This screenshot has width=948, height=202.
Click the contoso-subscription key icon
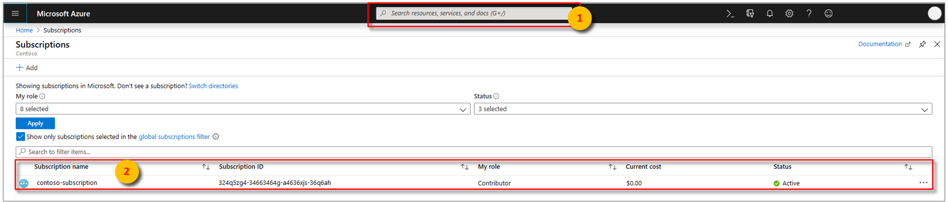[x=24, y=183]
